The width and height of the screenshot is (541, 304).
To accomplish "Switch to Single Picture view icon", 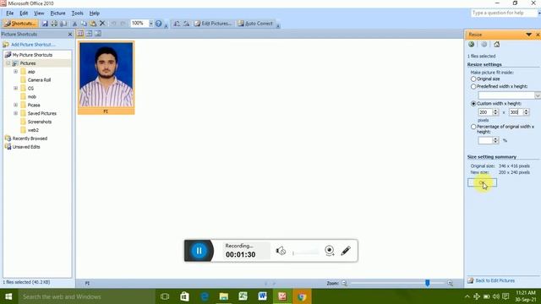I will click(98, 34).
